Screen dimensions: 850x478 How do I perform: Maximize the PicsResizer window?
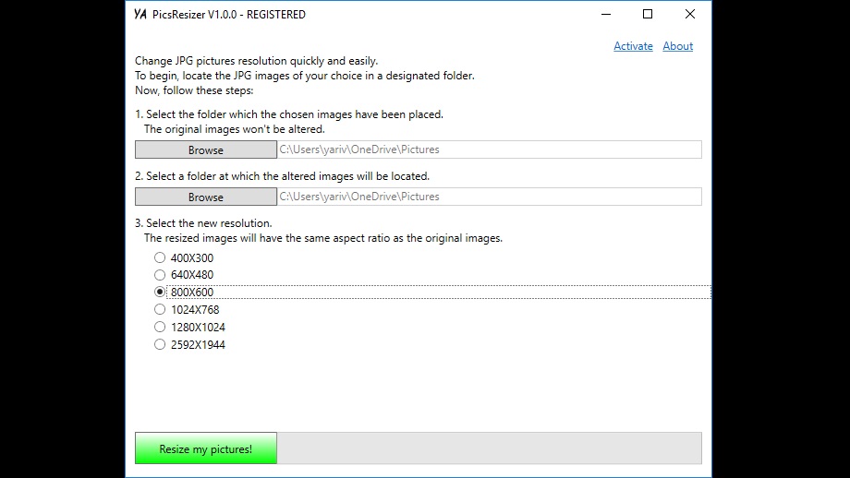tap(648, 14)
